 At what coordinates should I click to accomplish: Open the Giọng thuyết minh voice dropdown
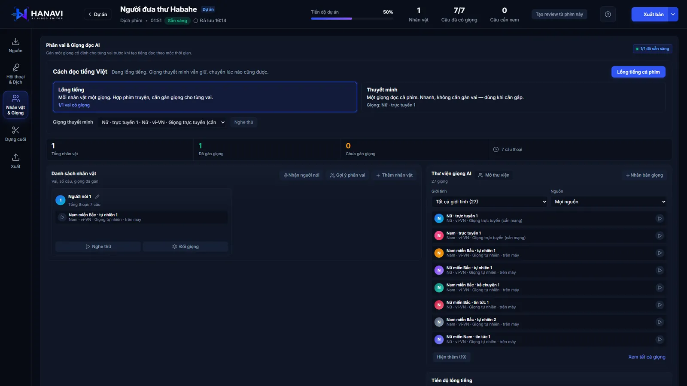(x=163, y=122)
